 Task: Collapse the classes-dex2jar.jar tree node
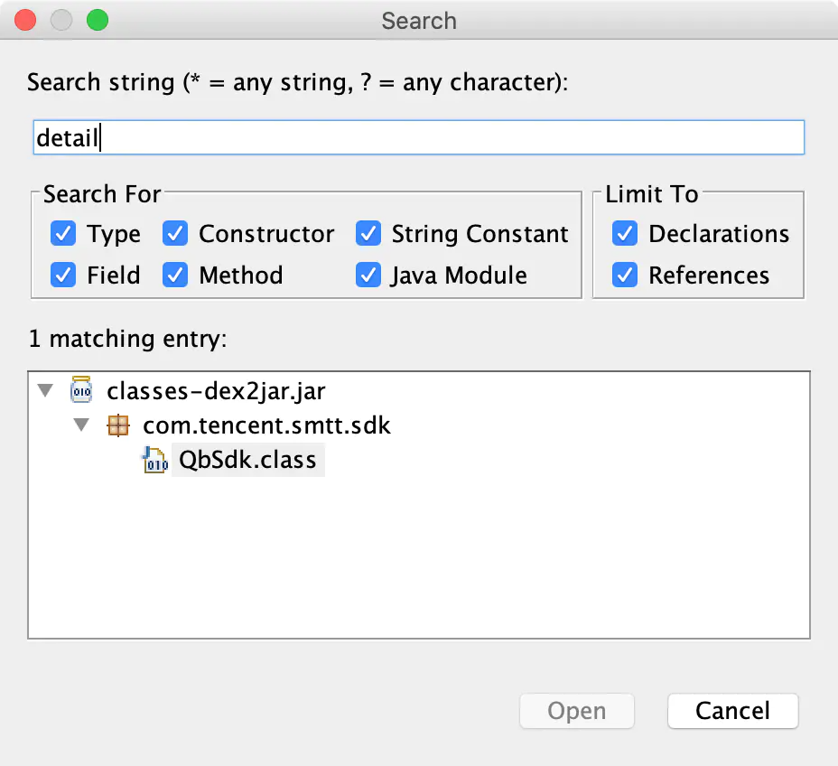pyautogui.click(x=45, y=390)
